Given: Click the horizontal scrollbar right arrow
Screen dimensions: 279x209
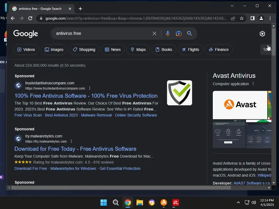Looking at the screenshot, I should tap(269, 188).
